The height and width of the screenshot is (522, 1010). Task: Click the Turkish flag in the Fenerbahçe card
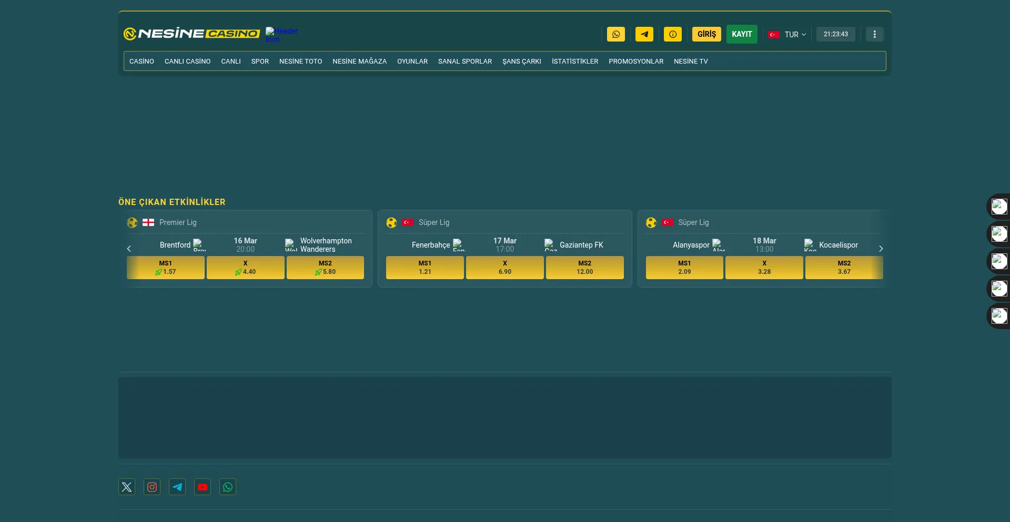point(408,222)
